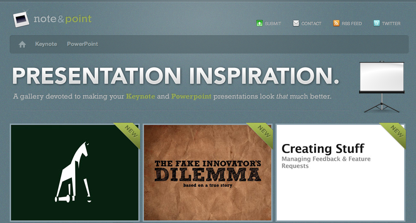Click the green Submit arrow icon
The height and width of the screenshot is (223, 416).
click(x=259, y=23)
